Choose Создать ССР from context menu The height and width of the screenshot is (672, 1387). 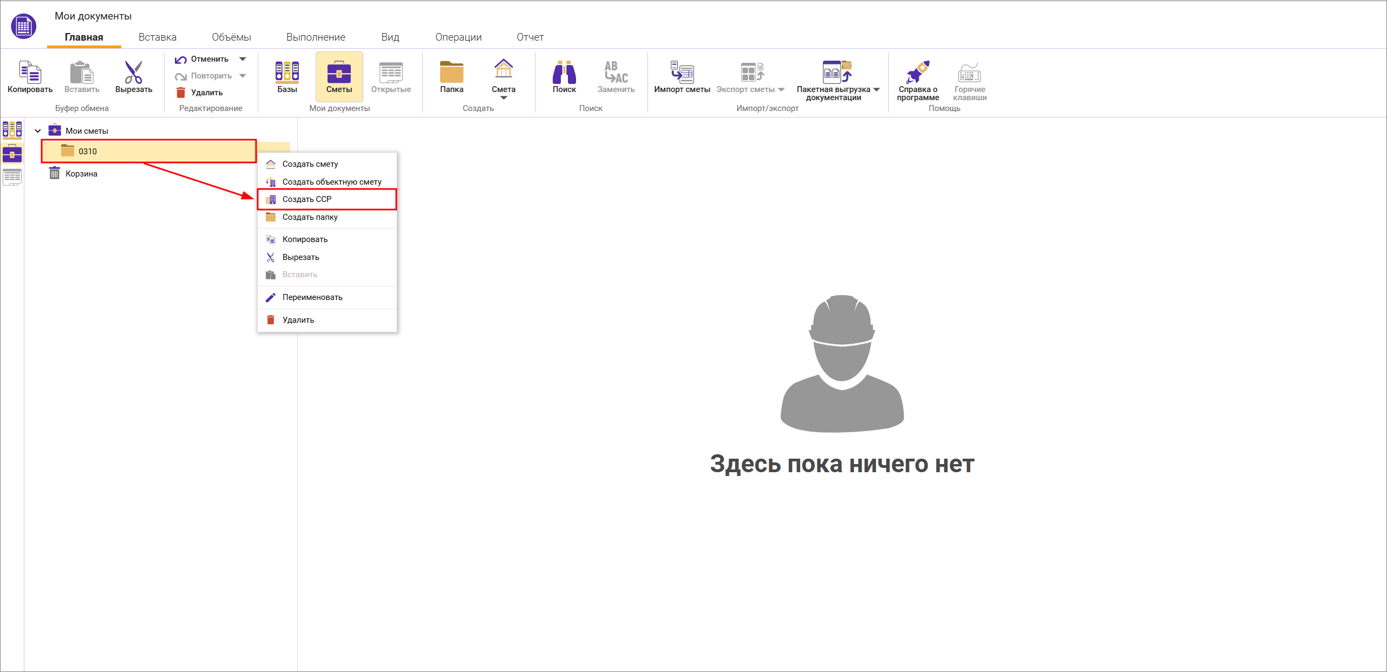click(x=307, y=199)
